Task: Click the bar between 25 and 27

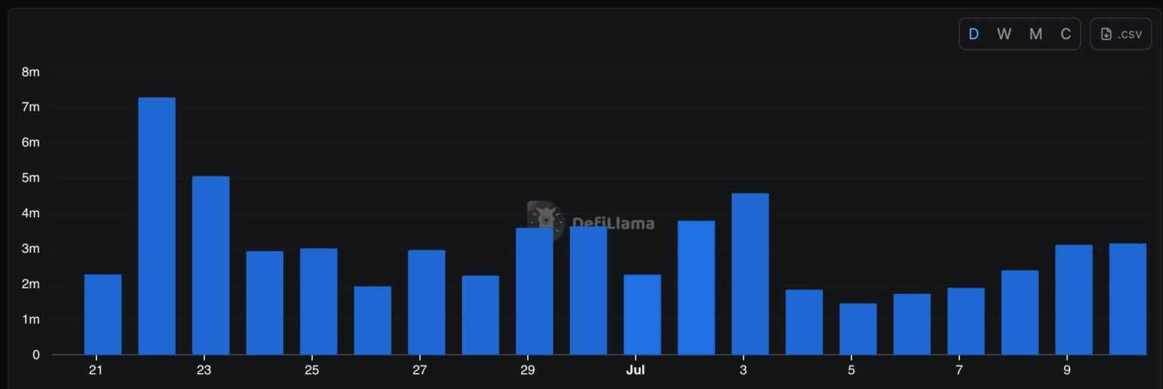Action: tap(373, 320)
